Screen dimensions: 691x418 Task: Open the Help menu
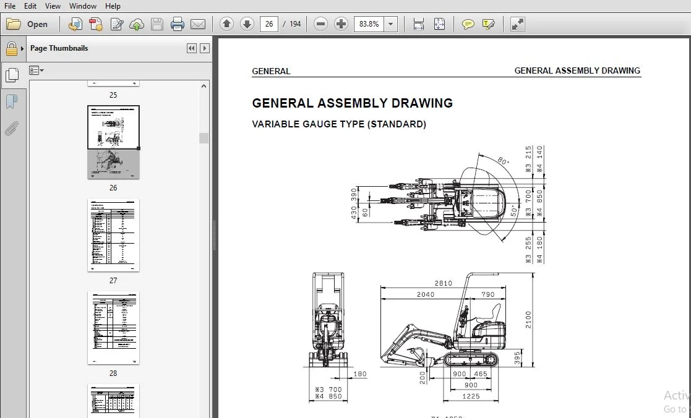[113, 6]
